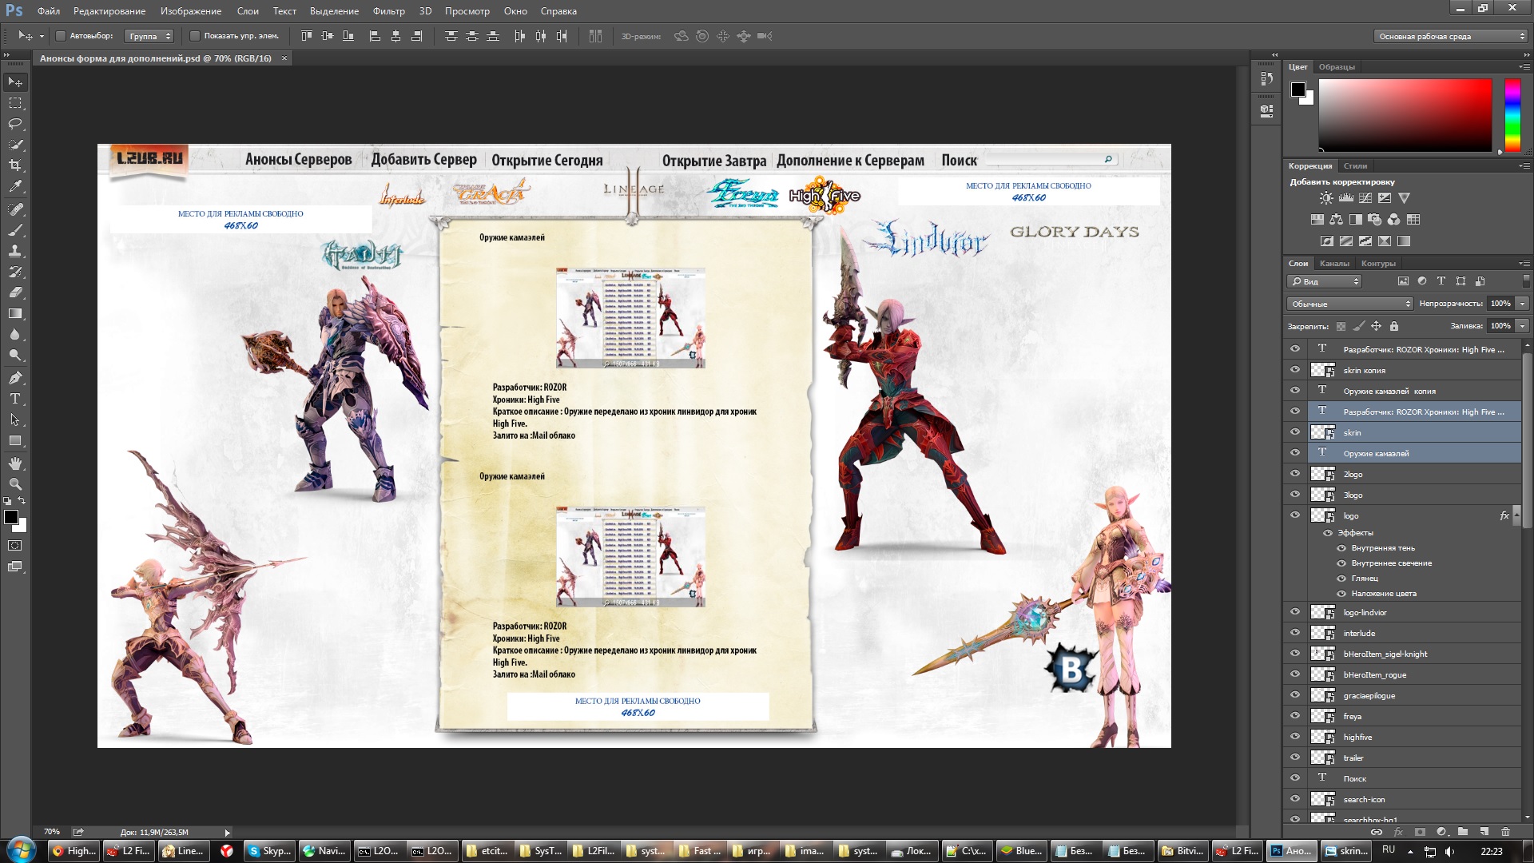Collapse logo layer effects arrow
The height and width of the screenshot is (863, 1534).
click(1516, 515)
